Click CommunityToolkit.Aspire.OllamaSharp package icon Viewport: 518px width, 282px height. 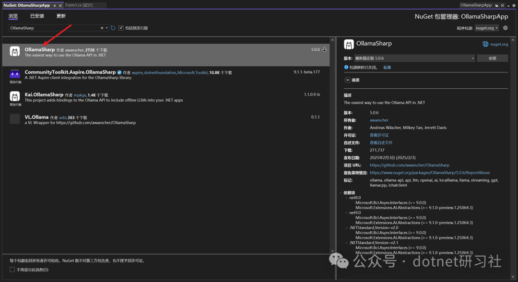(x=14, y=74)
